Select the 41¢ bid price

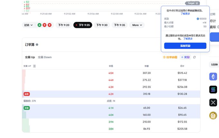tap(111, 108)
